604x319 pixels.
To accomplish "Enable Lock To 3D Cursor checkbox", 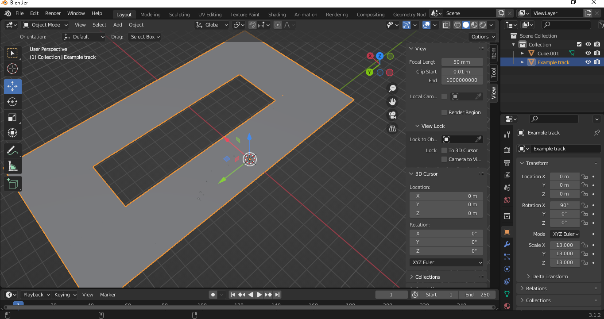I will coord(444,150).
